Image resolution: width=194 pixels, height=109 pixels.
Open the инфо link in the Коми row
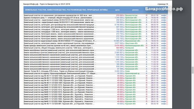[164, 71]
